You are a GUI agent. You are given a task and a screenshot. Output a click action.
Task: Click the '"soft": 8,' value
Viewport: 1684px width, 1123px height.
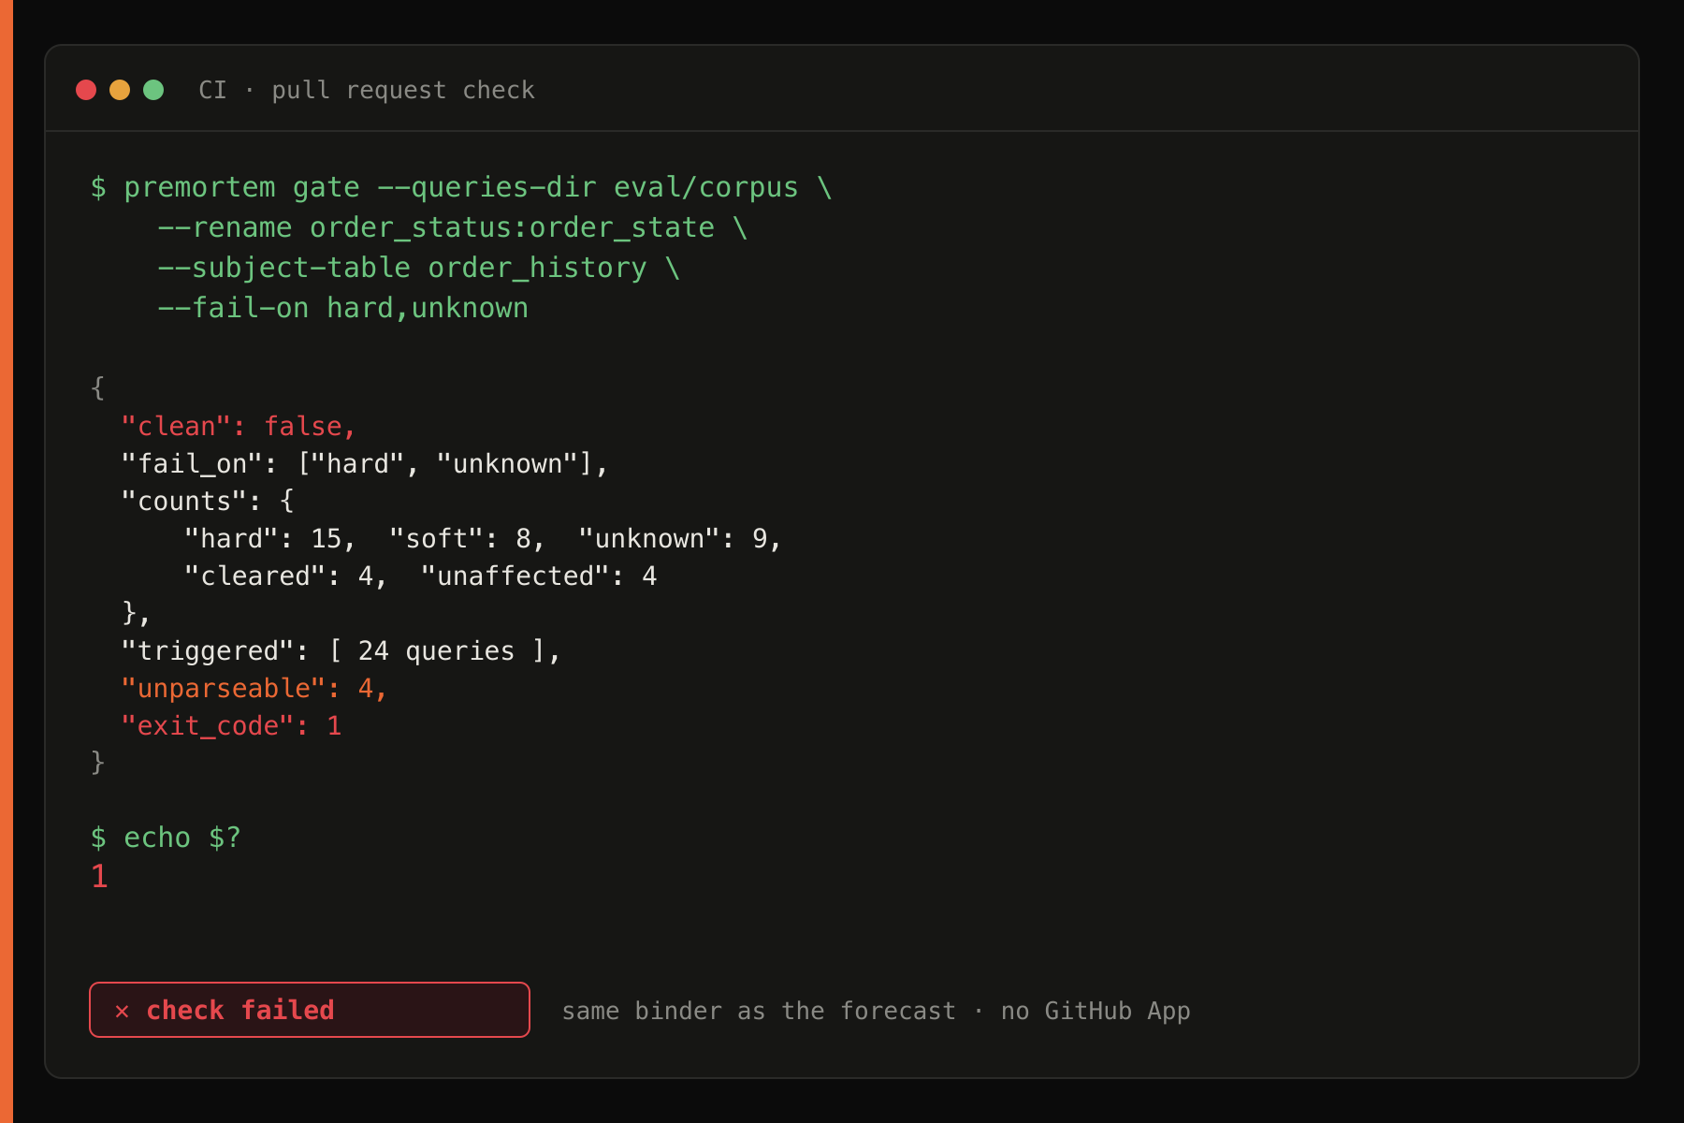[x=467, y=538]
